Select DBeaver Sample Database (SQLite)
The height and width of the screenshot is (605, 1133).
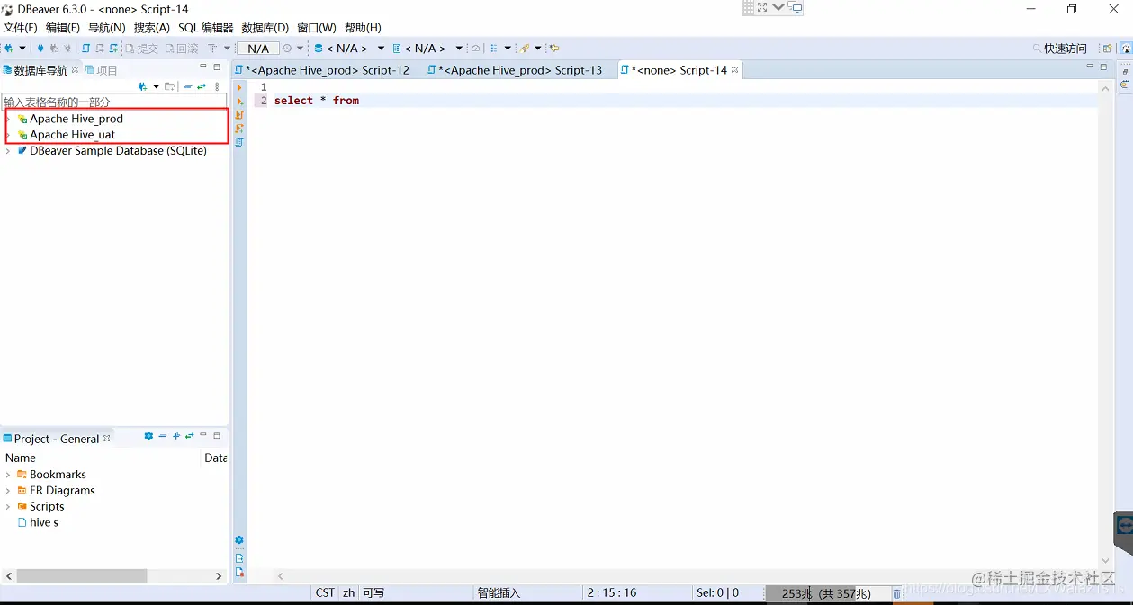(118, 151)
